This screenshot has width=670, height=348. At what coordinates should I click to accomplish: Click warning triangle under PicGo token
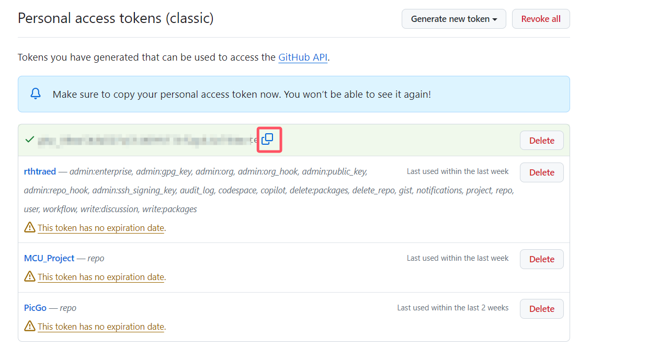pyautogui.click(x=30, y=326)
